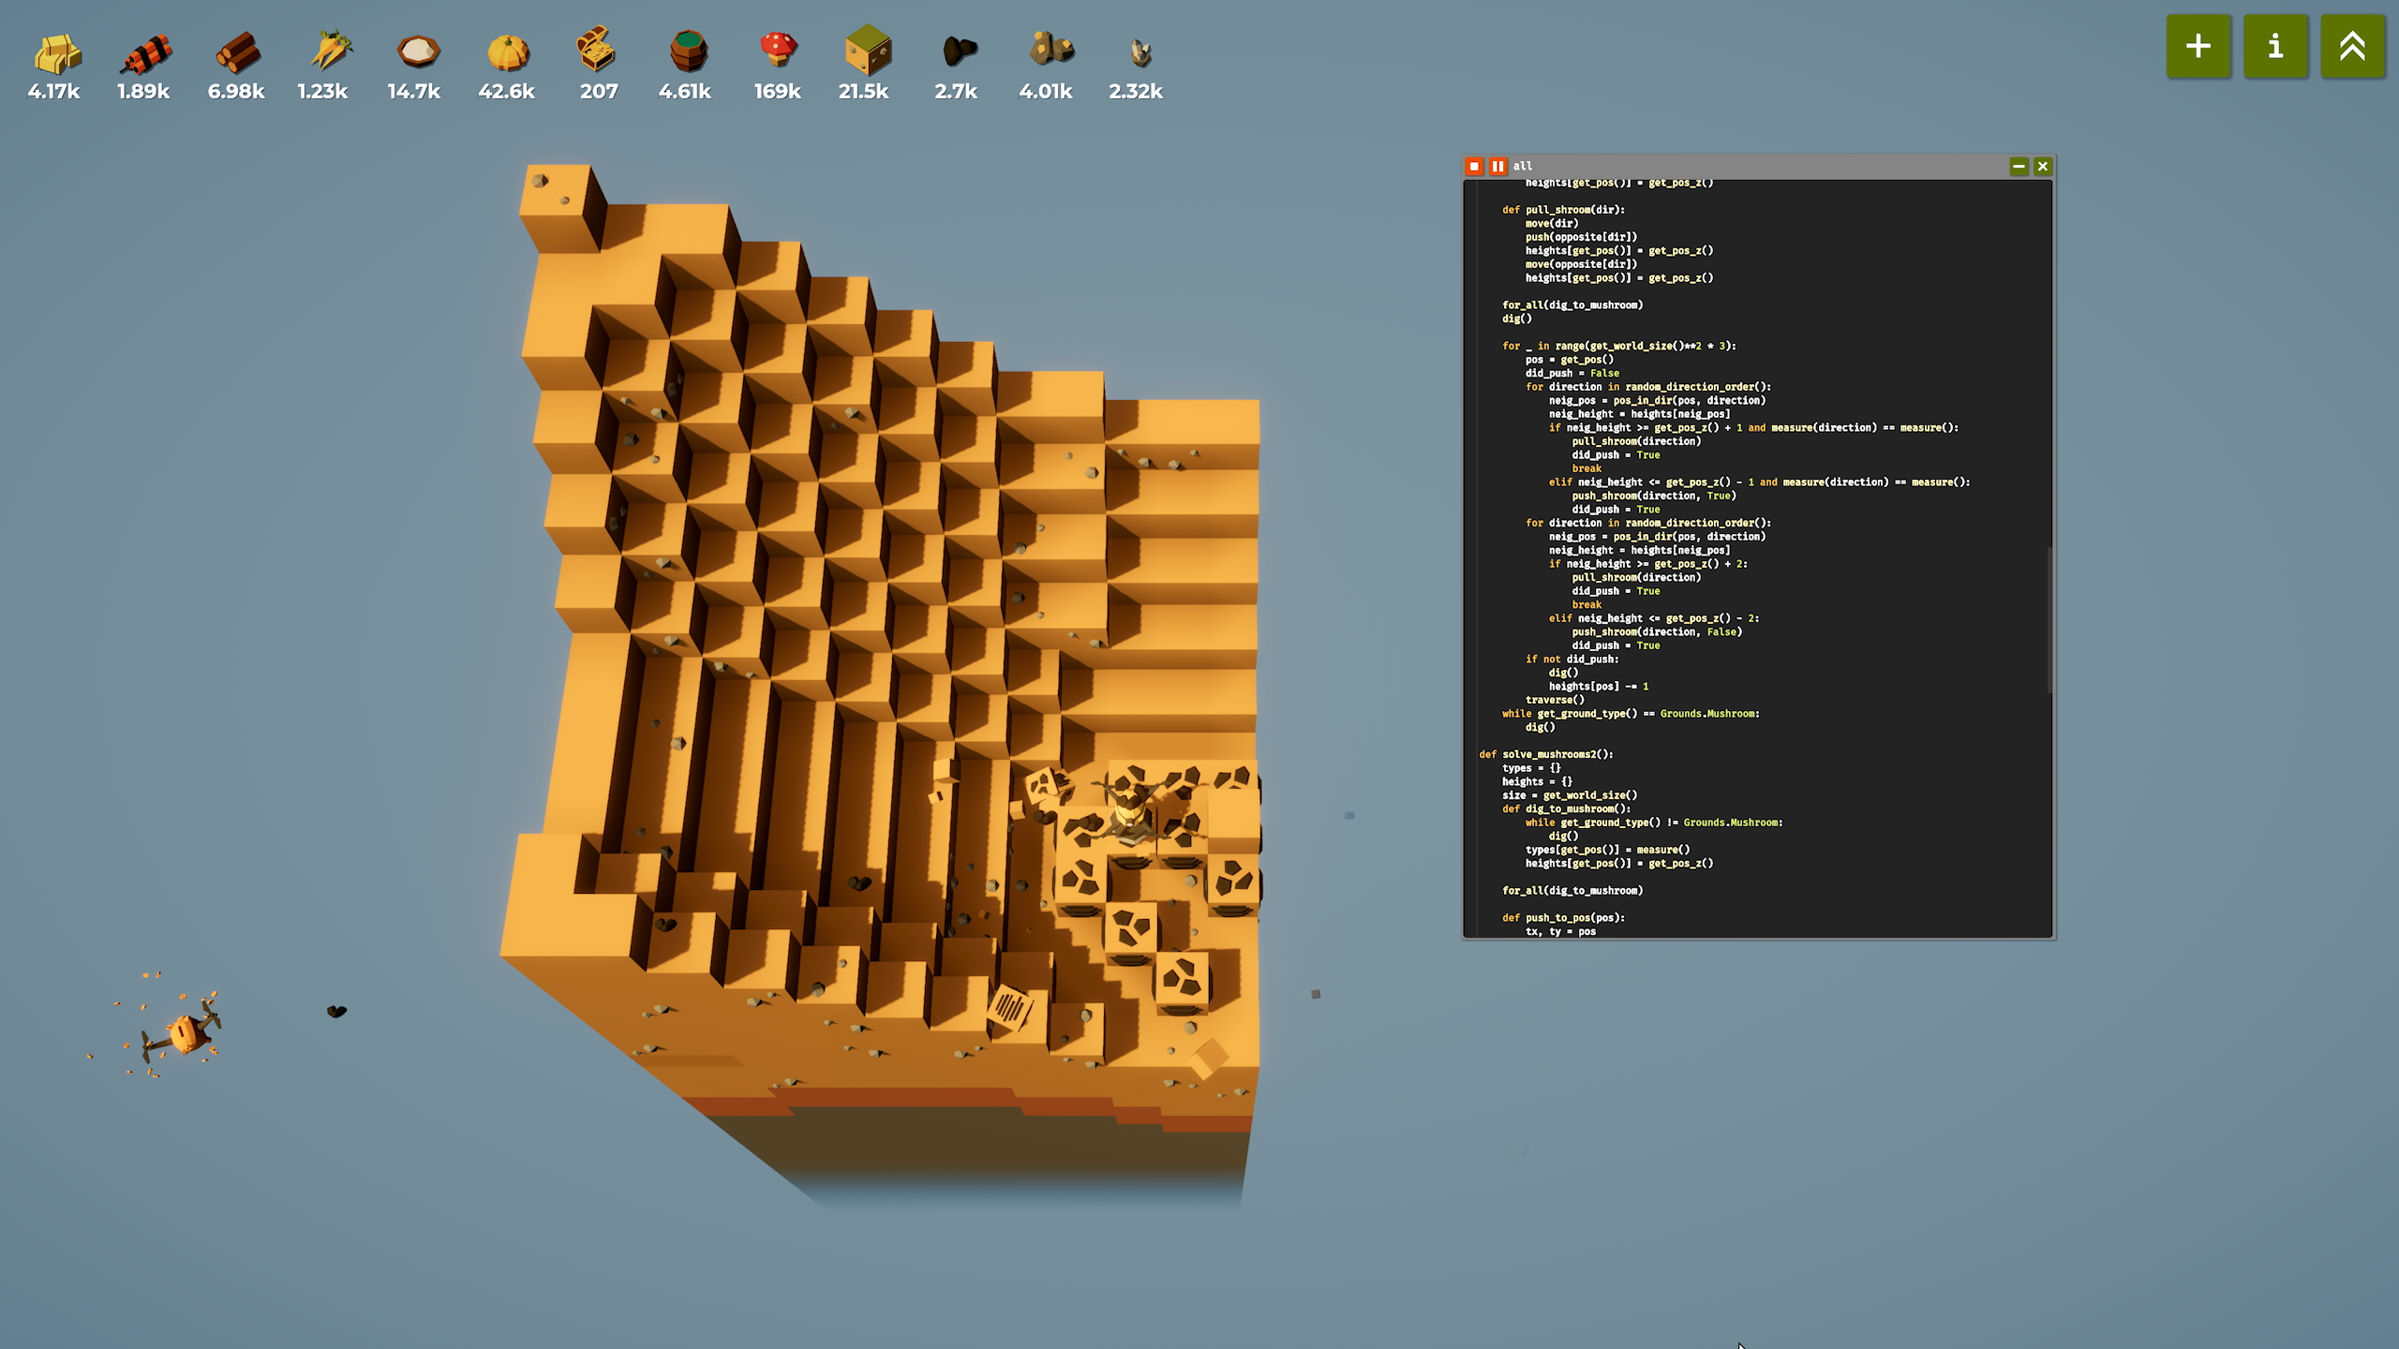Viewport: 2399px width, 1349px height.
Task: Minimize the 'all' code window
Action: (x=2019, y=166)
